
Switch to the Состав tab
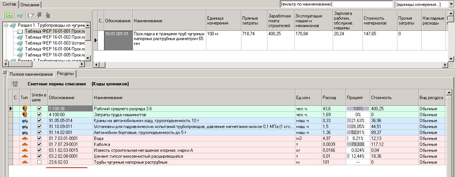[x=9, y=4]
